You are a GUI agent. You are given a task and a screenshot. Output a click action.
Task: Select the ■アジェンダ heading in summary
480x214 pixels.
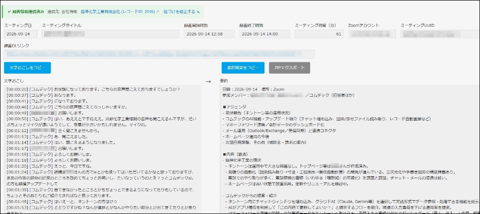pos(235,107)
